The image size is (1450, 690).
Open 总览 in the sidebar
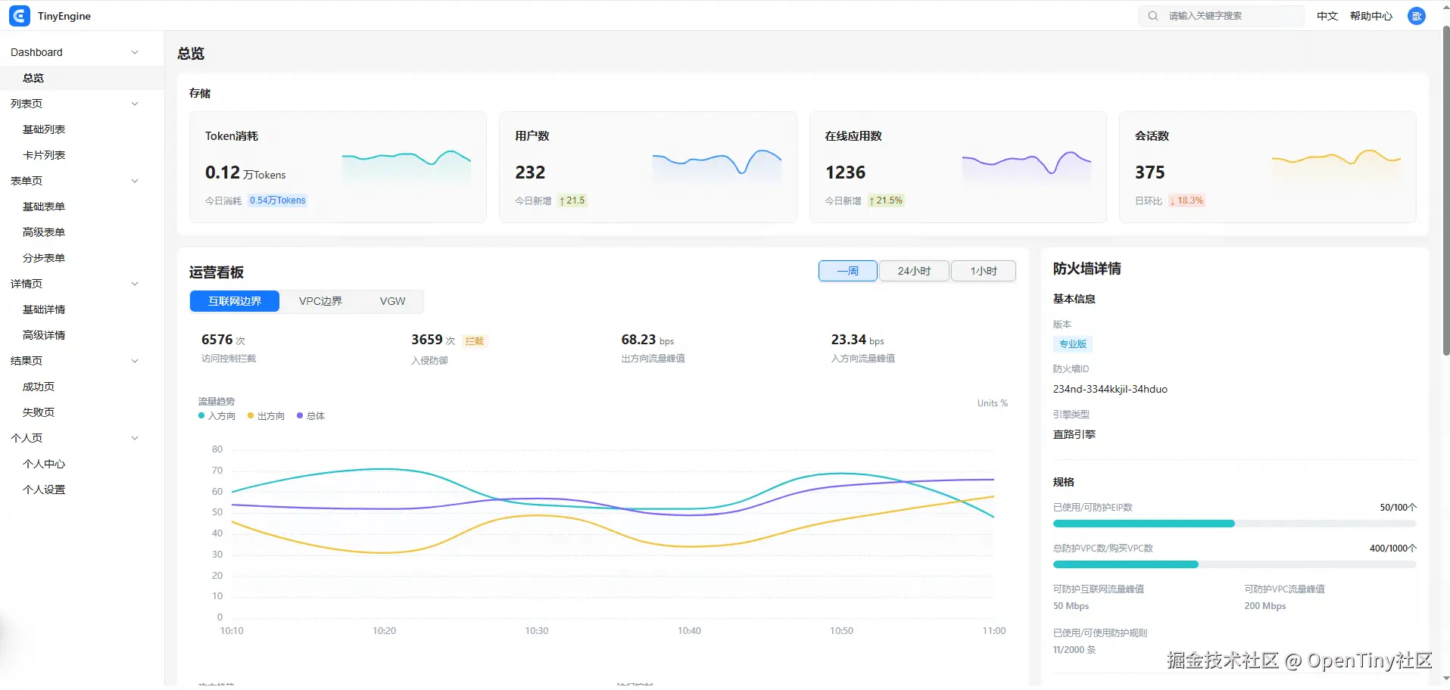pyautogui.click(x=82, y=78)
